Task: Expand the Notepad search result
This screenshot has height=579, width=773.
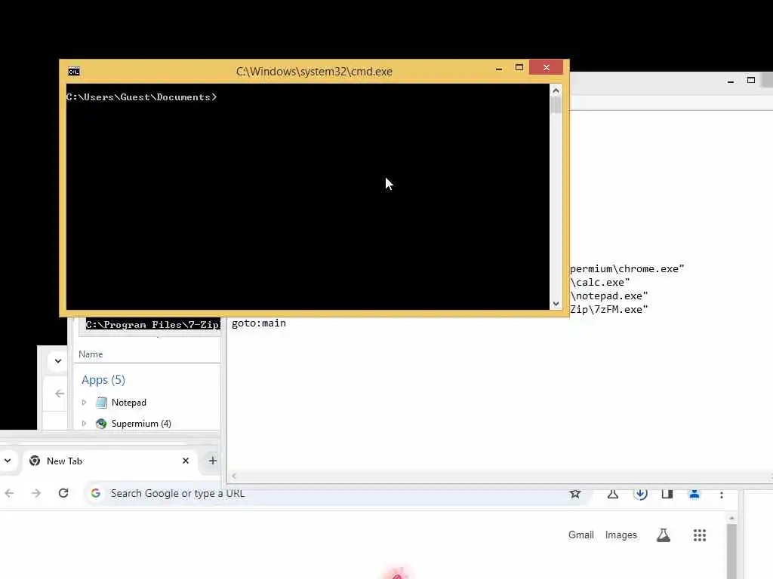Action: pyautogui.click(x=85, y=403)
